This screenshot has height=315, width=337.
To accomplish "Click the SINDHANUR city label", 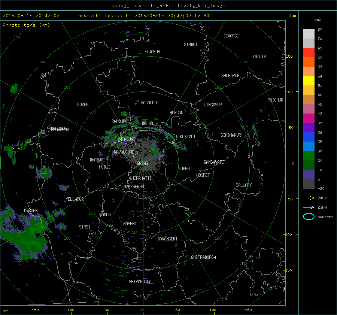I will click(x=231, y=135).
